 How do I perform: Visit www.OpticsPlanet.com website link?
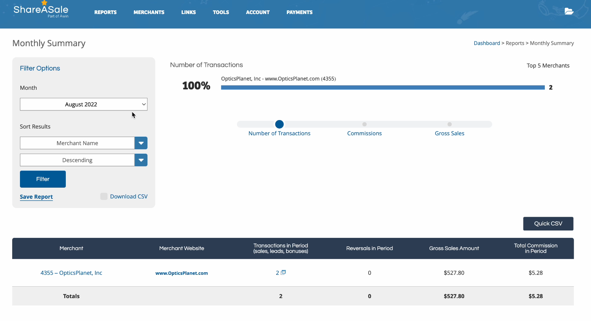tap(181, 273)
